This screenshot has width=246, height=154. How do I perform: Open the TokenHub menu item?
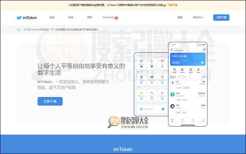coord(108,17)
